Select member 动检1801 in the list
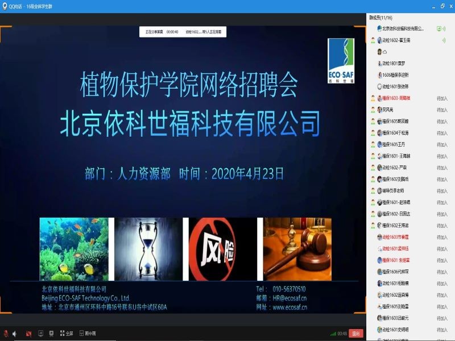455x341 pixels. click(x=410, y=63)
